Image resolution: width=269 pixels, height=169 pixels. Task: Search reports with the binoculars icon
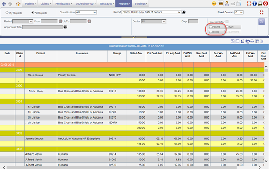(x=184, y=12)
